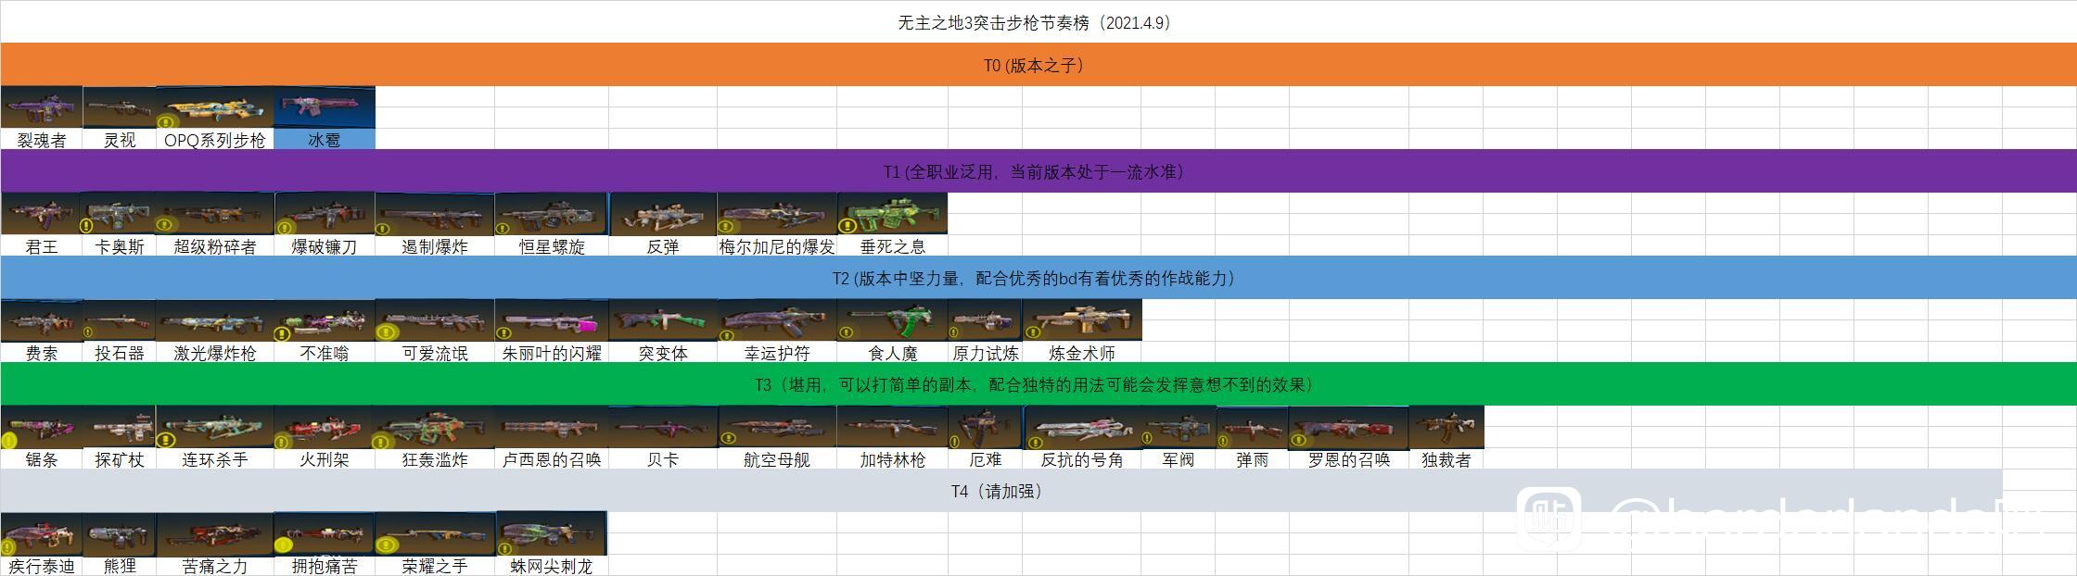Click the 苦痛之力 label cell
2077x576 pixels.
coord(215,566)
